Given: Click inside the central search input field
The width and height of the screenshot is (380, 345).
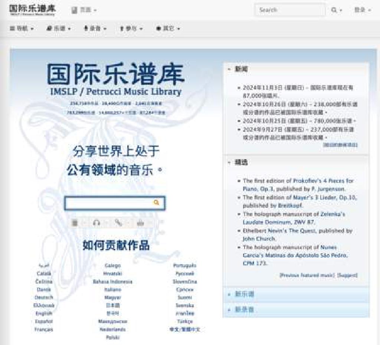Looking at the screenshot, I should [x=111, y=203].
